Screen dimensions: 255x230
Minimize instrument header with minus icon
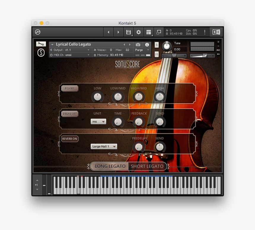[x=219, y=46]
